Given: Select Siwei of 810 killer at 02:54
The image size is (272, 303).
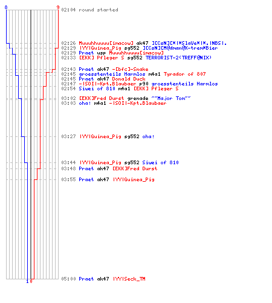Looking at the screenshot, I should coord(97,88).
